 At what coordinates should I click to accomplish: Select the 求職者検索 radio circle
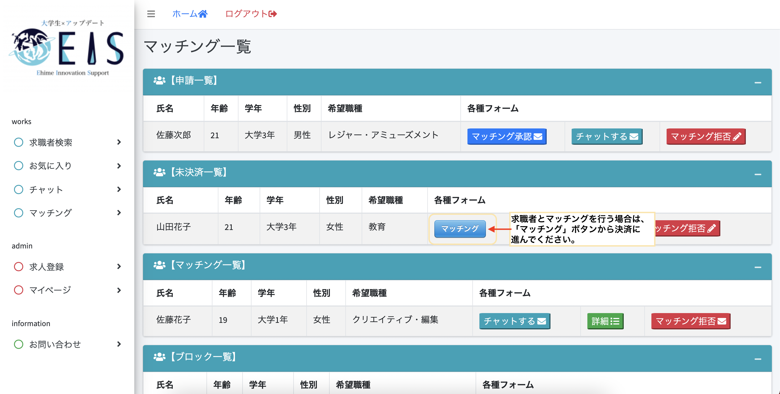(18, 142)
